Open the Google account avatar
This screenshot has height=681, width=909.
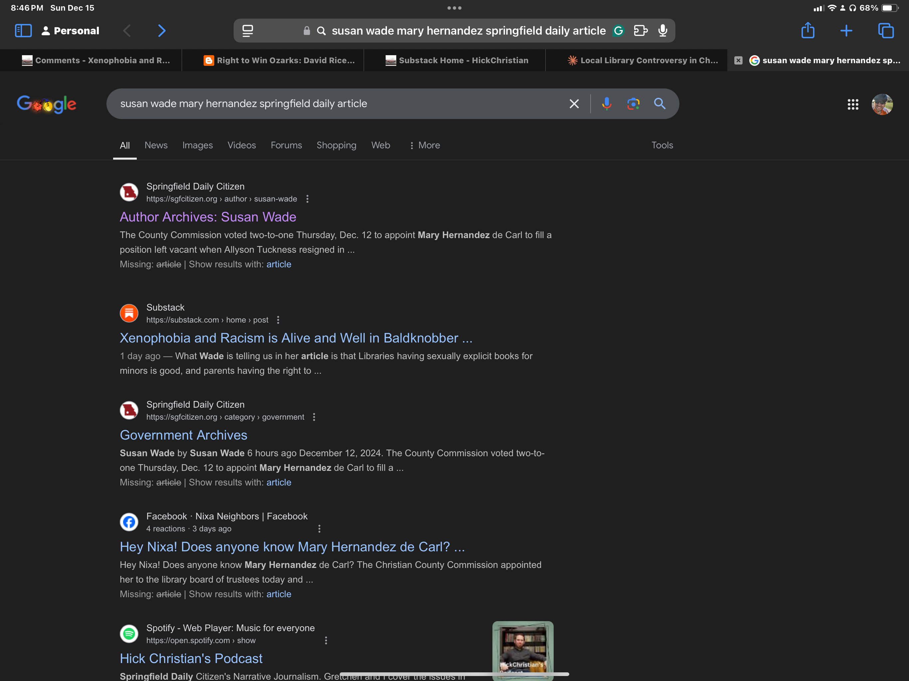(882, 104)
